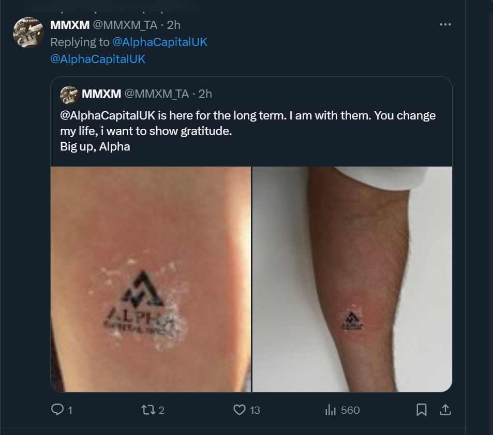Image resolution: width=493 pixels, height=435 pixels.
Task: Click the 560 views count
Action: point(350,410)
